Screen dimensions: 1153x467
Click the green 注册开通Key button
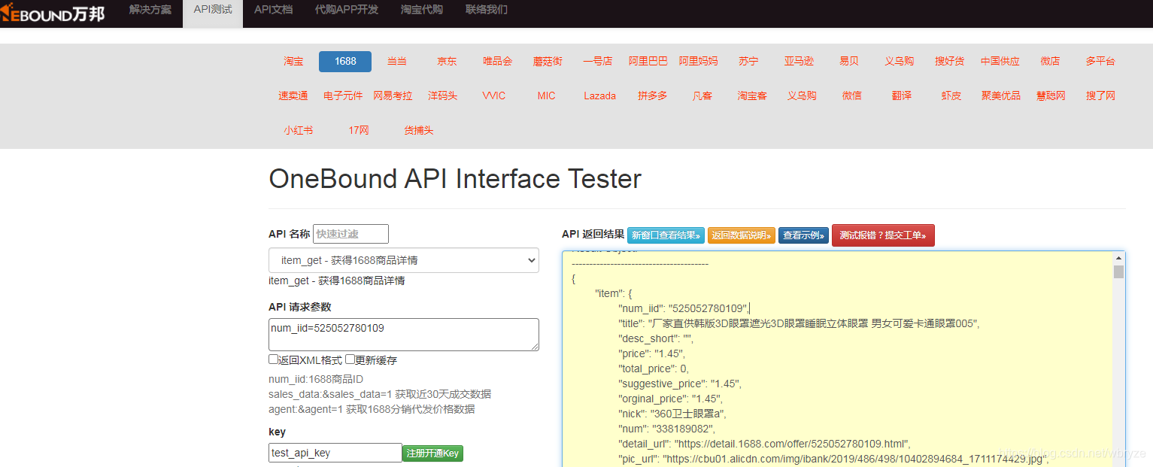click(432, 453)
